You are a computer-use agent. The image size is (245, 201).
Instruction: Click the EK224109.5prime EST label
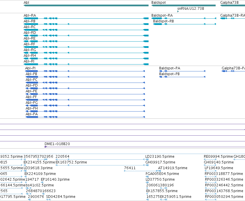click(40, 174)
